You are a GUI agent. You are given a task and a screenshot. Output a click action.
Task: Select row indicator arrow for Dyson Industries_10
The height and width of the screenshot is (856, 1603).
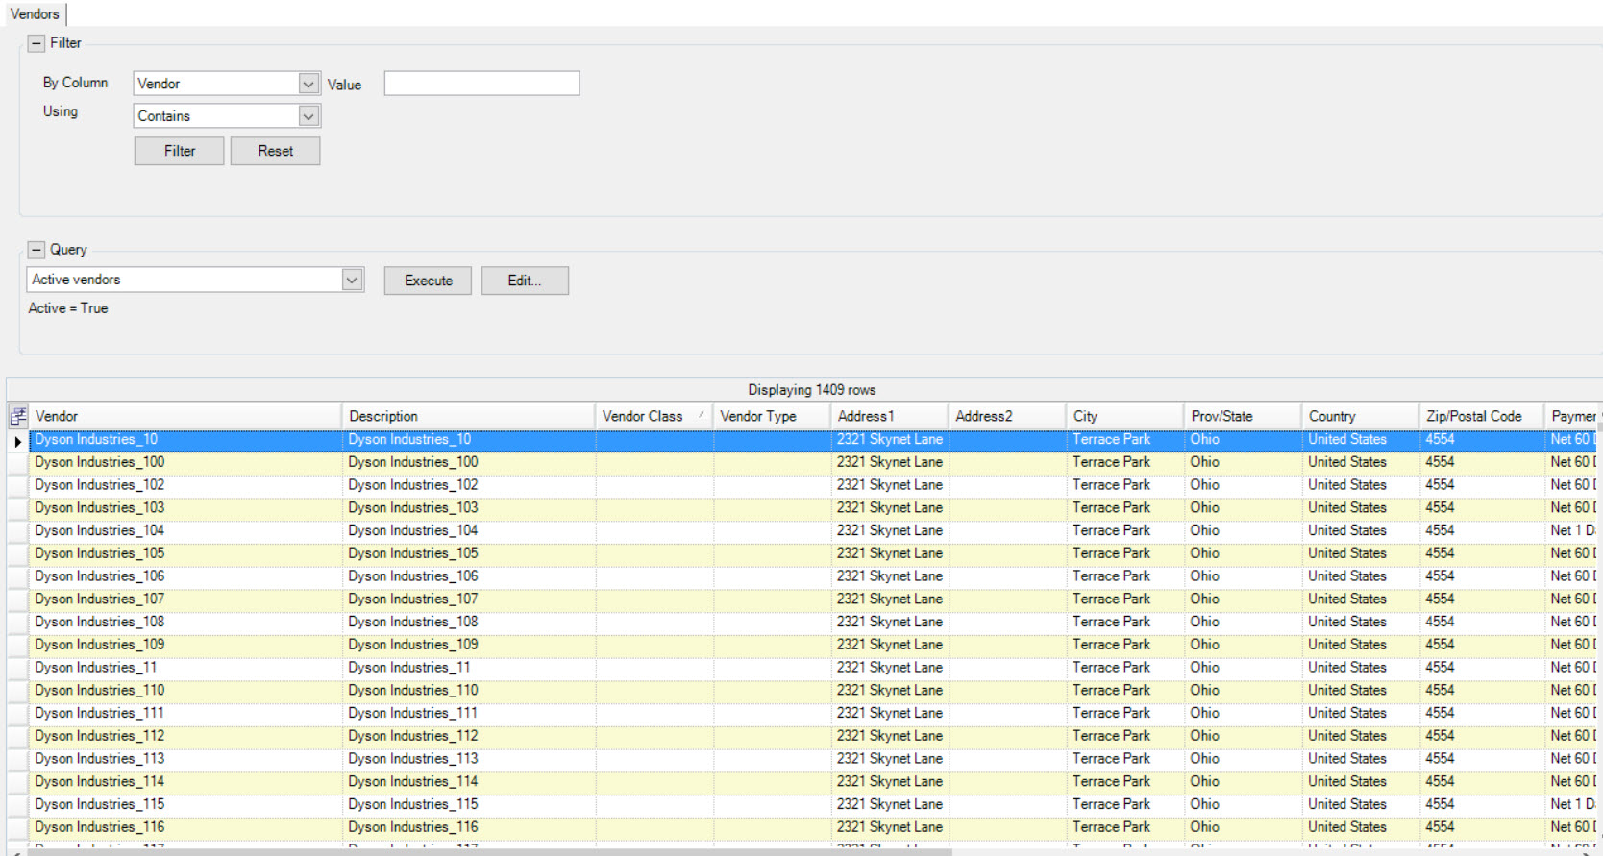tap(17, 441)
